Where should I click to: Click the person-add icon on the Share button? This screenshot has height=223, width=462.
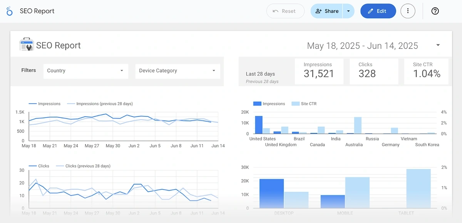(x=319, y=11)
